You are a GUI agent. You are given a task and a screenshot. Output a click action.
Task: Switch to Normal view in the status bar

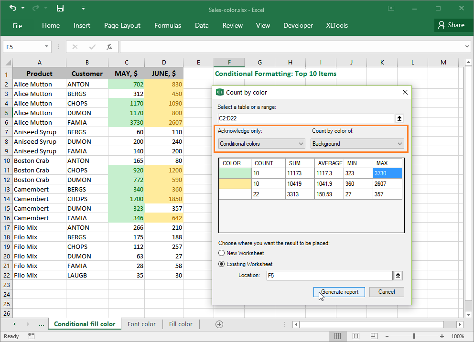(338, 336)
